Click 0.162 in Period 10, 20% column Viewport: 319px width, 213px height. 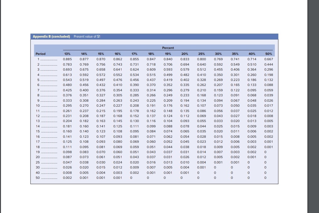click(185, 106)
